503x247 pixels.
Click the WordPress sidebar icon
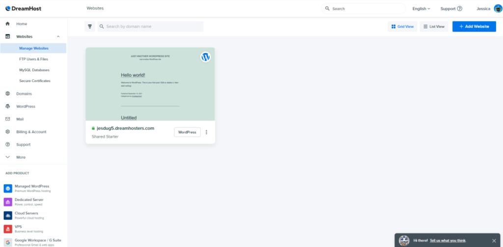tap(8, 107)
